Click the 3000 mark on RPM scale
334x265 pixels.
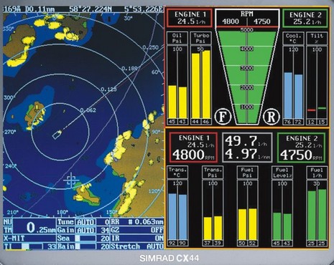(247, 68)
